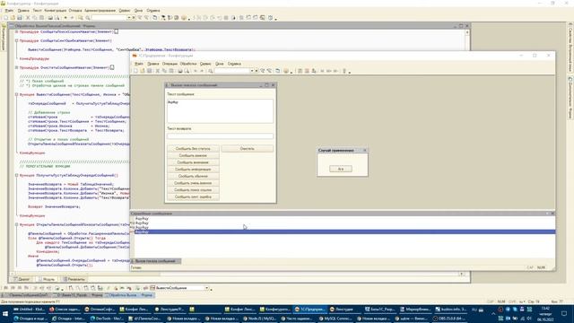Click Paste icon in Configurator toolbar

pyautogui.click(x=42, y=18)
